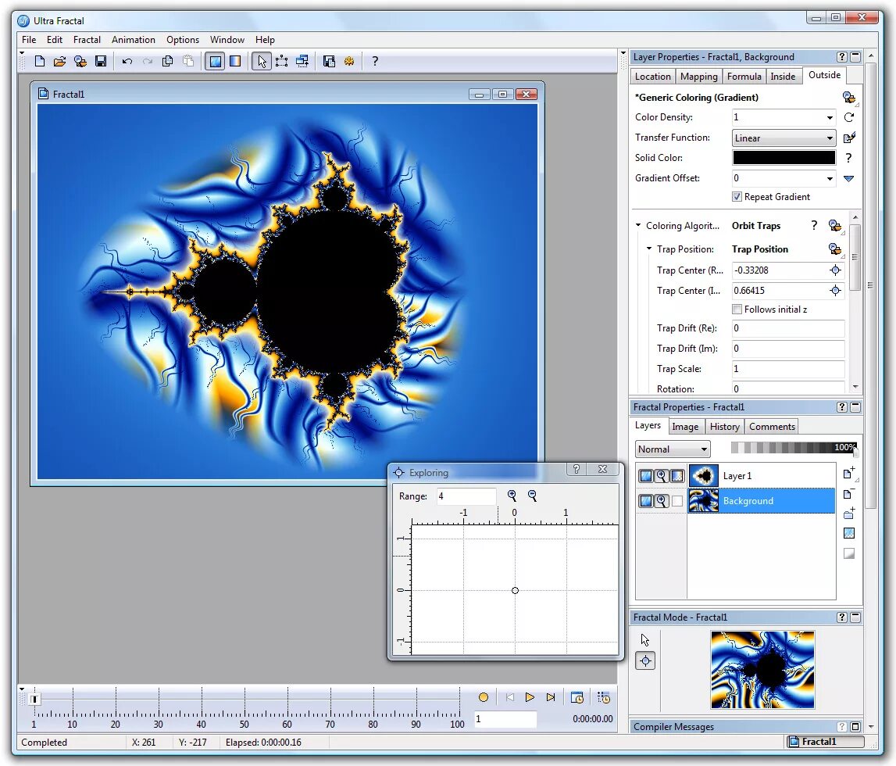
Task: Click the Solid Color black swatch
Action: tap(784, 158)
